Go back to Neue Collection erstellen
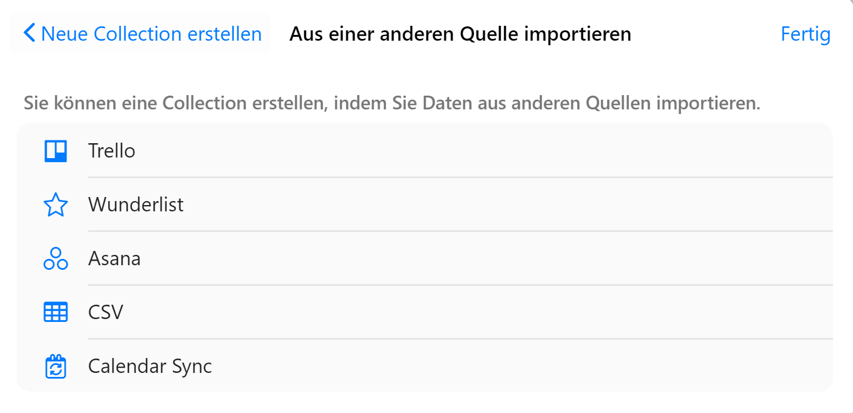853x413 pixels. [x=141, y=34]
